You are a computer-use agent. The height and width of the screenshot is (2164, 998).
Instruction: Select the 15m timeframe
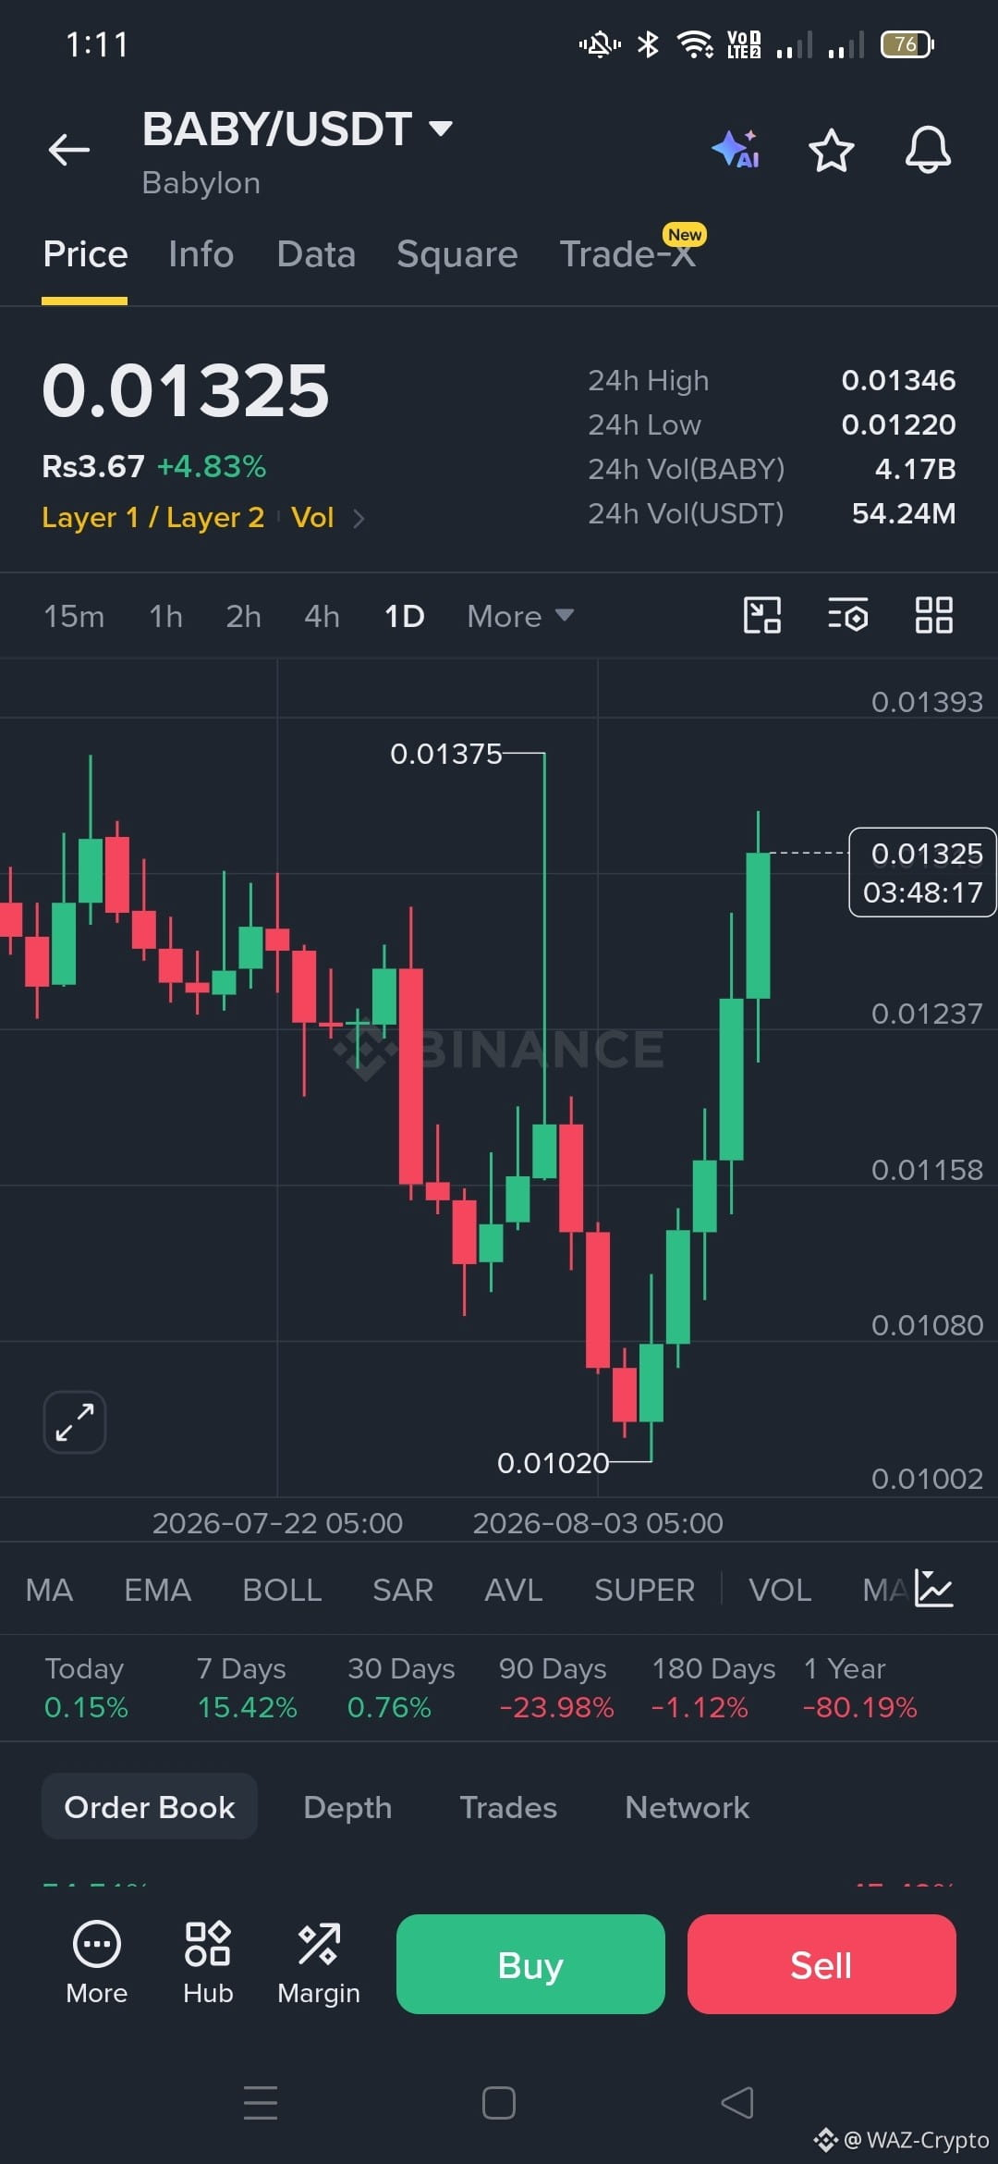pyautogui.click(x=74, y=616)
